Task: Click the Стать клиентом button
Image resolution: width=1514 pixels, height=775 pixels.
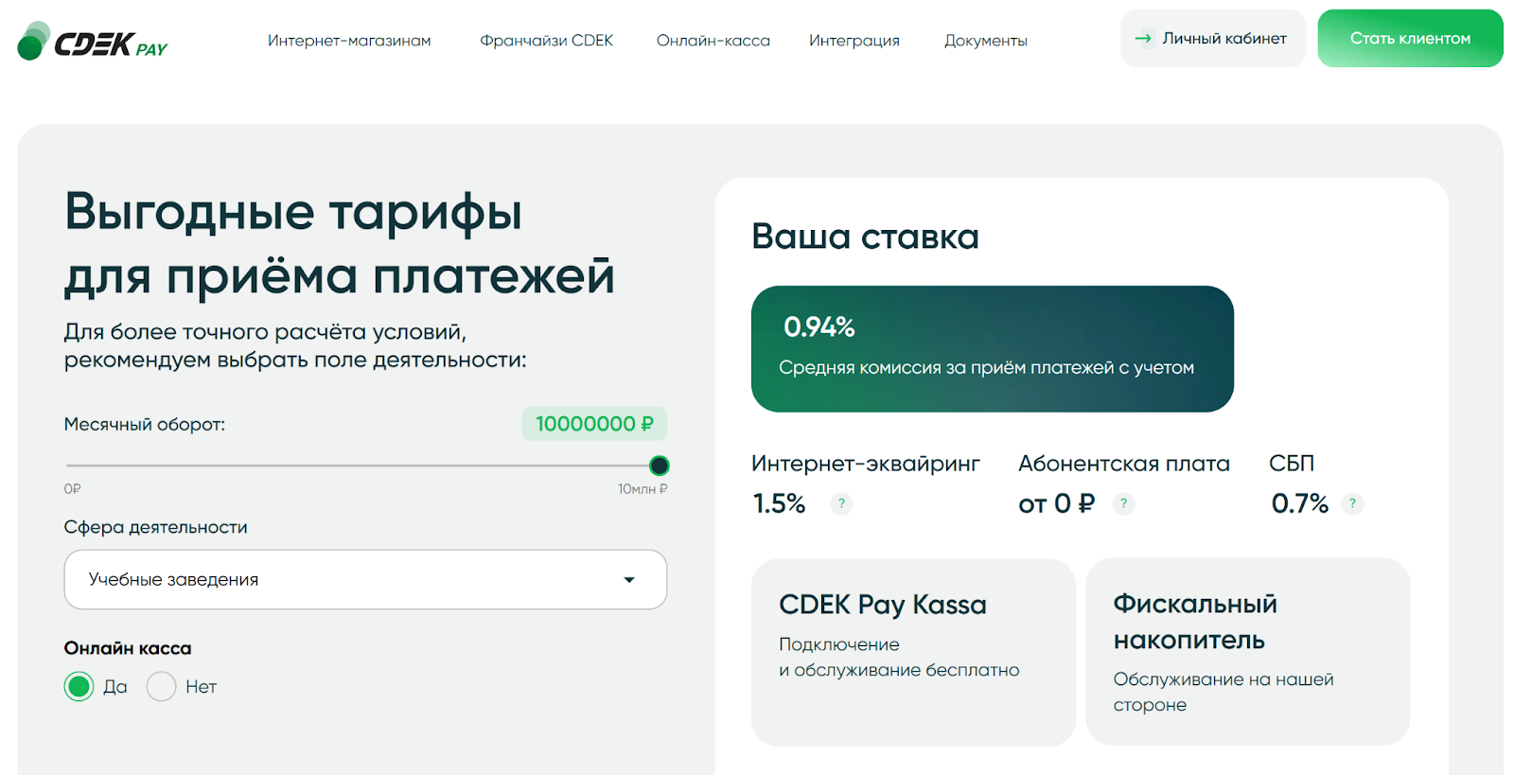Action: coord(1409,39)
